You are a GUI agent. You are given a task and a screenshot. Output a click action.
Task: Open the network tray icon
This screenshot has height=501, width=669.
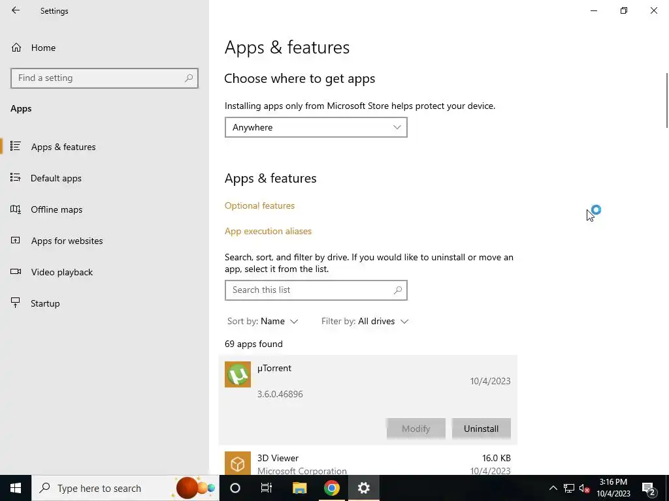(x=569, y=488)
